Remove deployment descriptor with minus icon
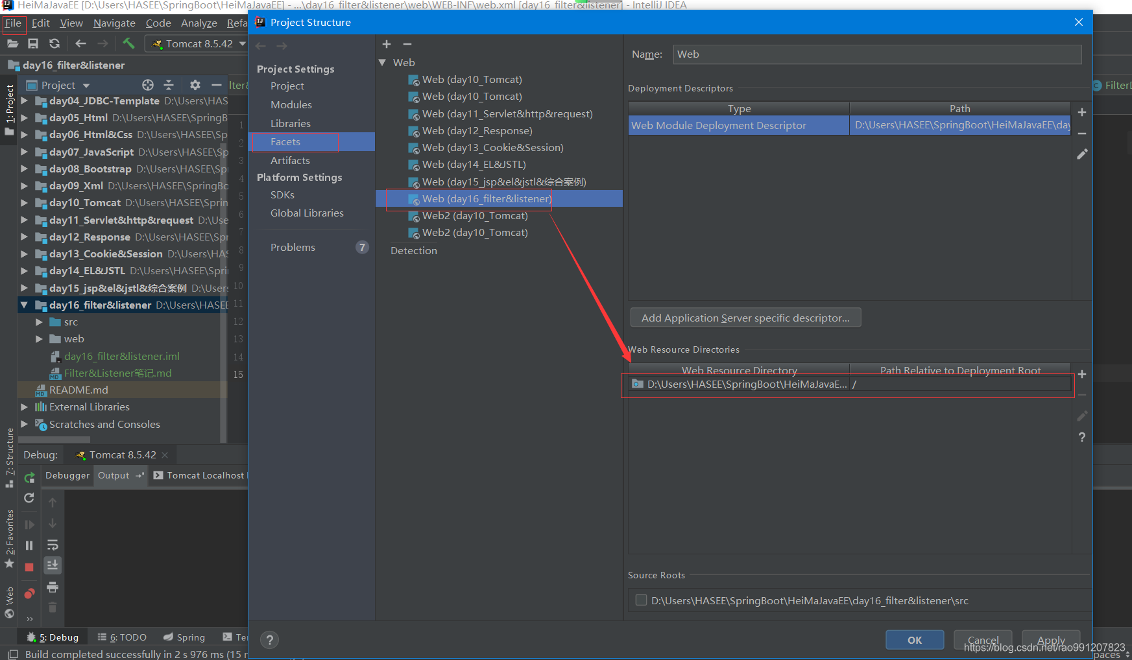 pyautogui.click(x=1082, y=133)
